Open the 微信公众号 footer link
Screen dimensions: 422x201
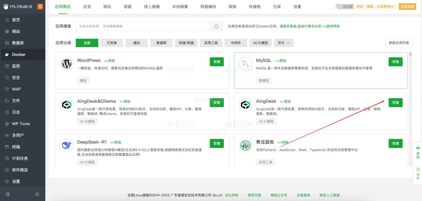[x=279, y=195]
